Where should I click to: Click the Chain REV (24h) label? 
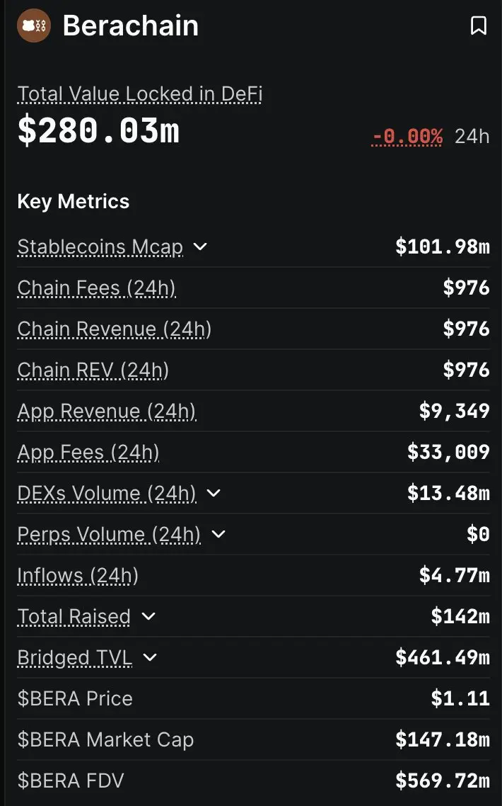tap(93, 370)
